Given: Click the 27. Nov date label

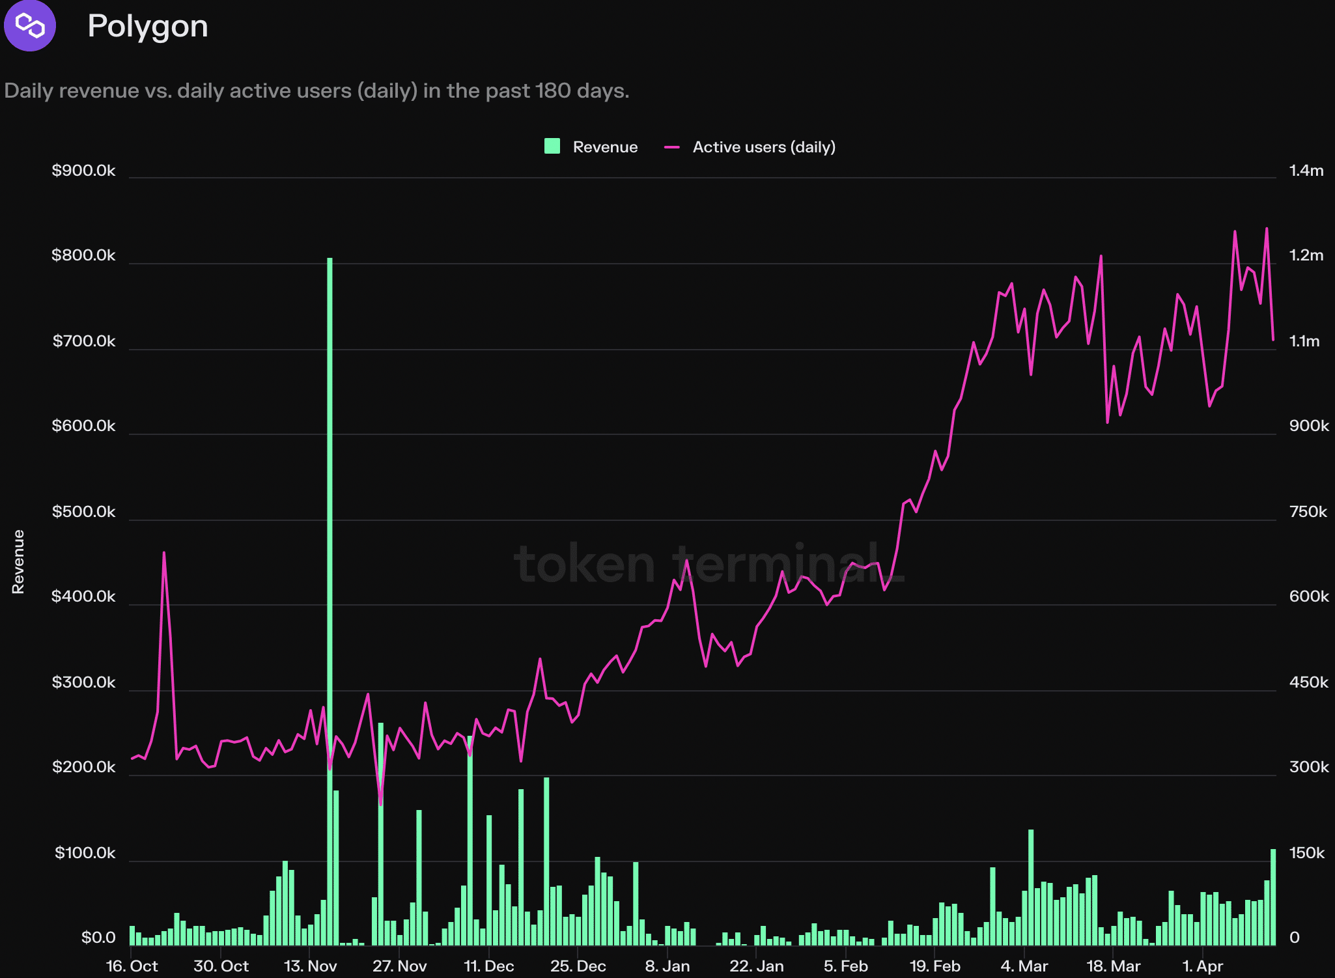Looking at the screenshot, I should (400, 966).
